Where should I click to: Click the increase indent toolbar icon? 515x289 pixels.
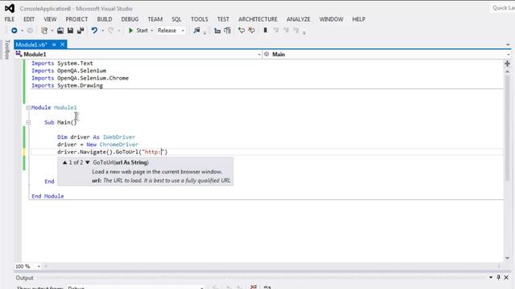(227, 31)
